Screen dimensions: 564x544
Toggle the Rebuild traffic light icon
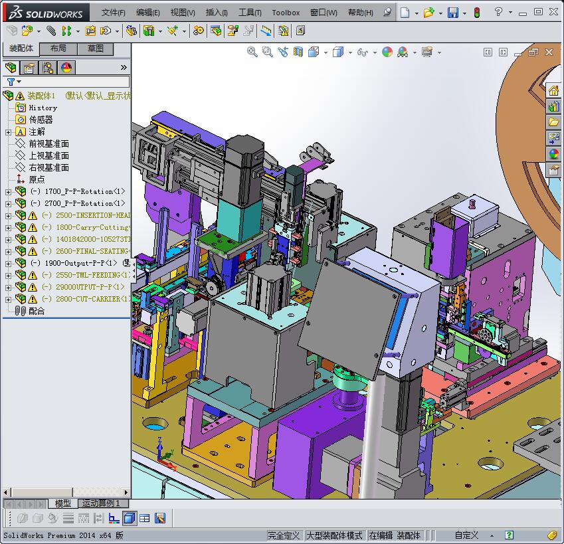477,13
